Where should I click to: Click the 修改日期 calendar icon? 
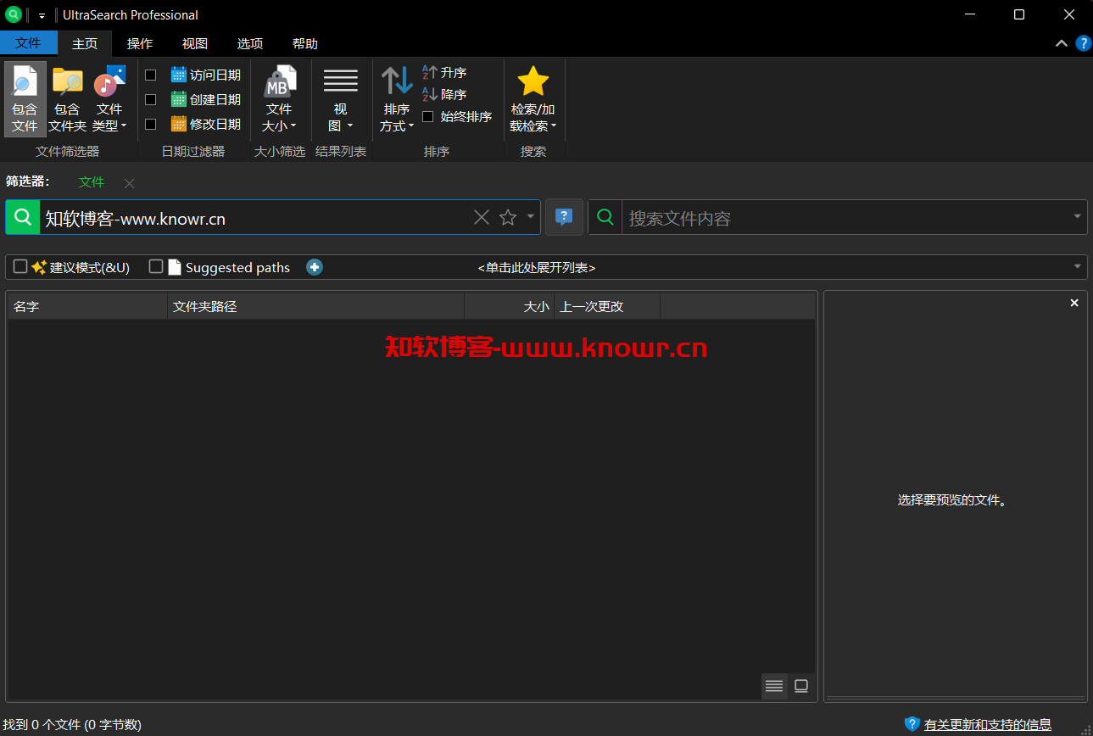click(x=179, y=124)
